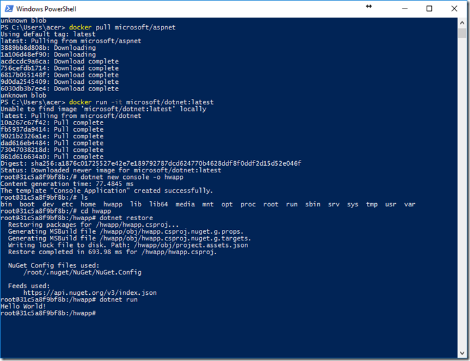Click the 'dotnet restore' command line
Image resolution: width=470 pixels, height=361 pixels.
(x=77, y=218)
